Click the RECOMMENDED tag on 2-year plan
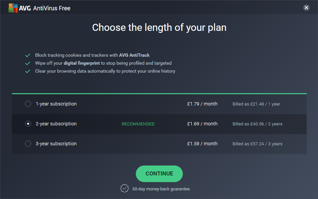 (138, 124)
